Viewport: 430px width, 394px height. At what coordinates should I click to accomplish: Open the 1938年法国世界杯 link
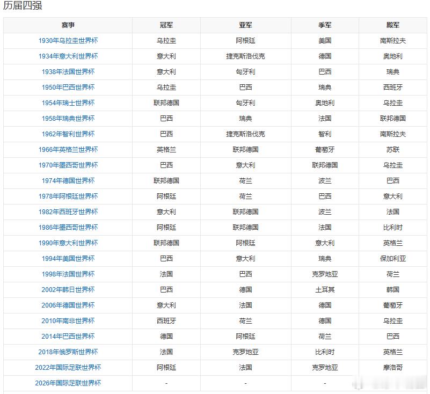click(x=68, y=72)
